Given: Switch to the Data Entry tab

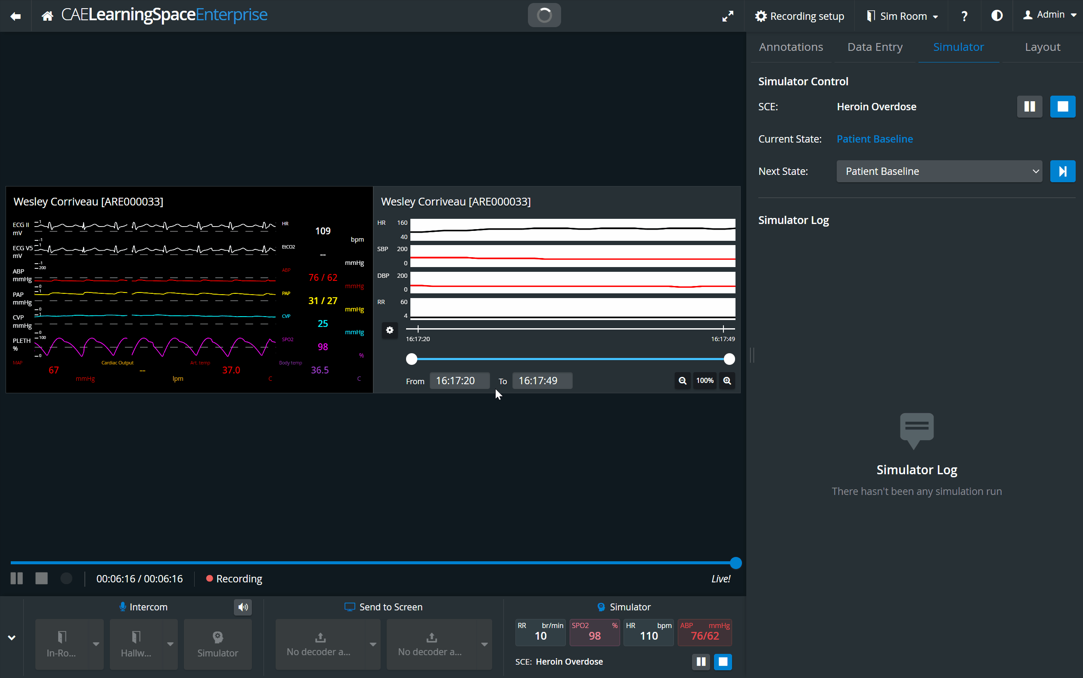Looking at the screenshot, I should [x=875, y=47].
